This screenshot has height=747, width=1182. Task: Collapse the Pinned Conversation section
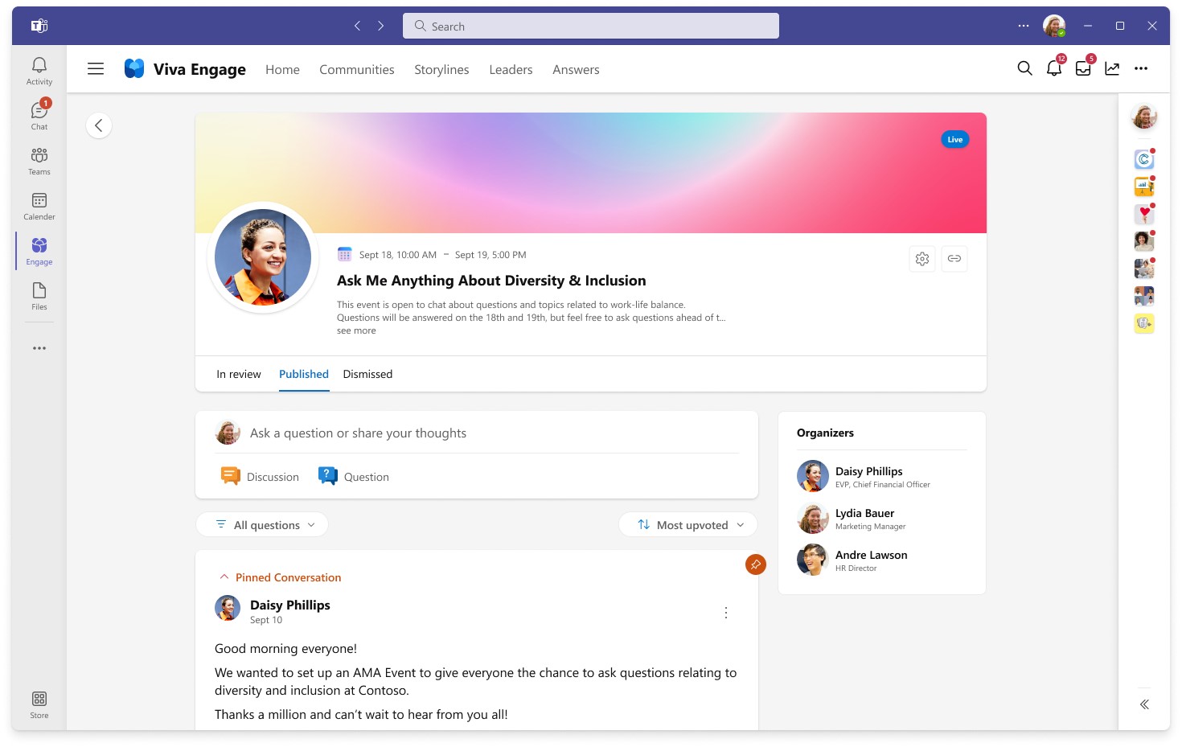(224, 576)
